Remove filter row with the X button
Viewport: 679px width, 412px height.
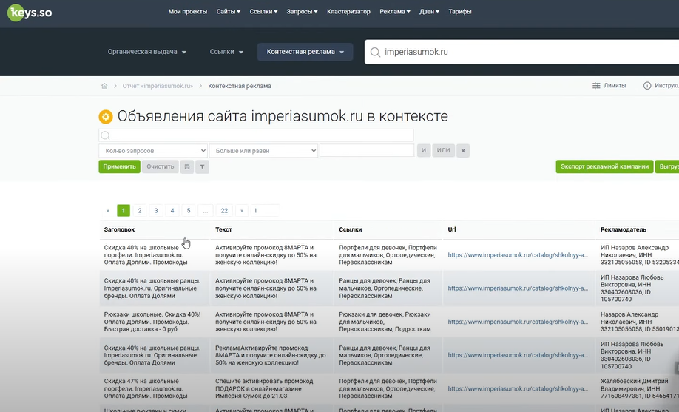click(463, 150)
